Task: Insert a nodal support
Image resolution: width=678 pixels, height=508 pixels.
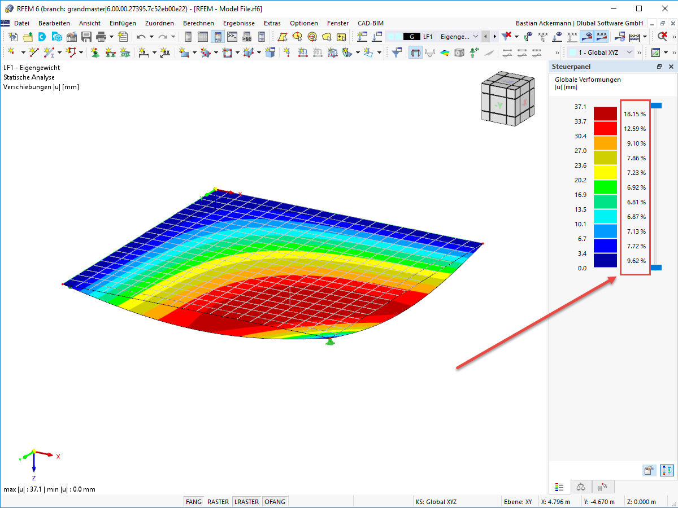Action: 96,52
